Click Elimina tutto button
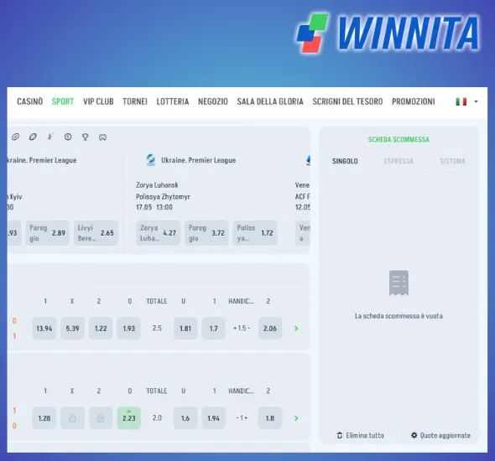This screenshot has height=461, width=495. (360, 436)
